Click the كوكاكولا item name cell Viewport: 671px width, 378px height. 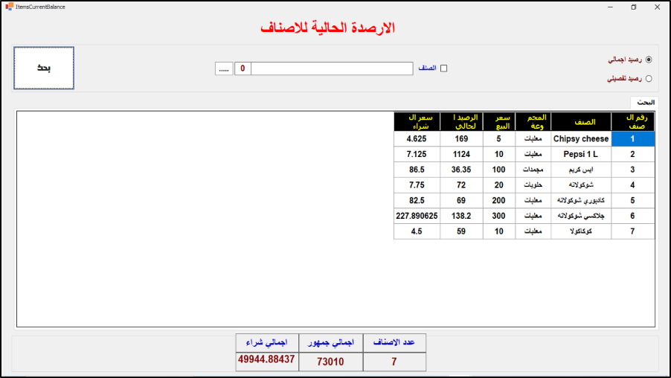[x=580, y=231]
